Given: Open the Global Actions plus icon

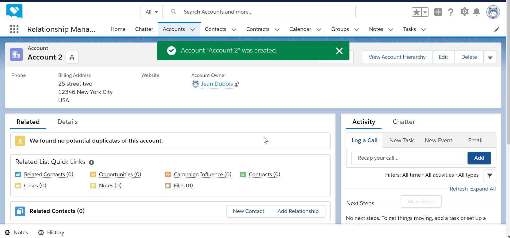Looking at the screenshot, I should coord(438,12).
